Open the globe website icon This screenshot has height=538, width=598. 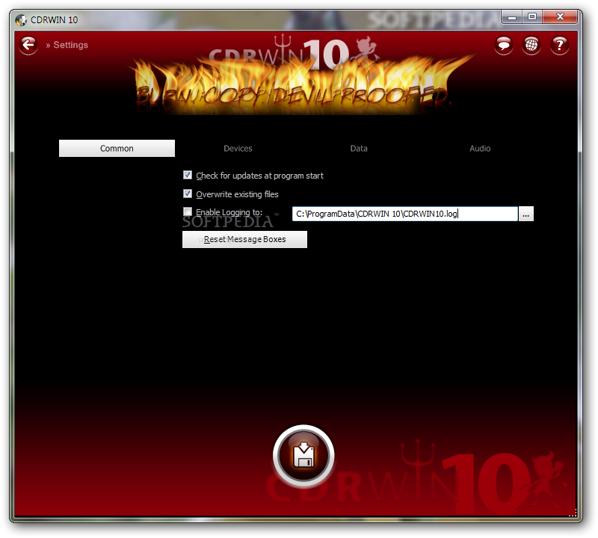pos(531,46)
